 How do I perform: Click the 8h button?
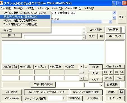(116, 72)
